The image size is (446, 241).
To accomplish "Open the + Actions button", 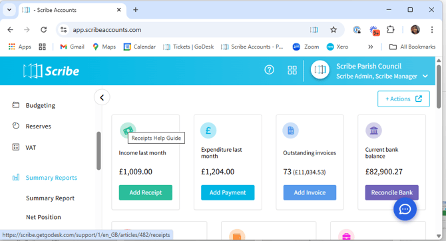I will [403, 99].
